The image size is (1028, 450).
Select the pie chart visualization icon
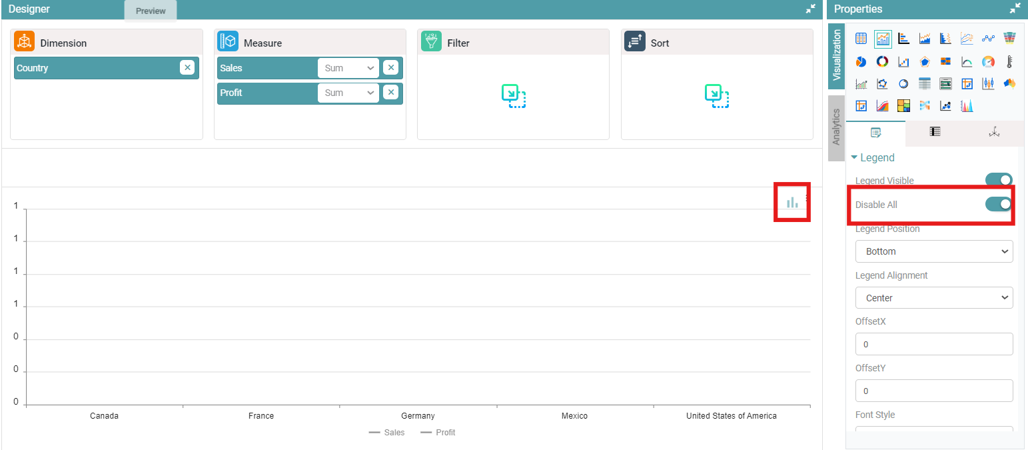pos(861,62)
